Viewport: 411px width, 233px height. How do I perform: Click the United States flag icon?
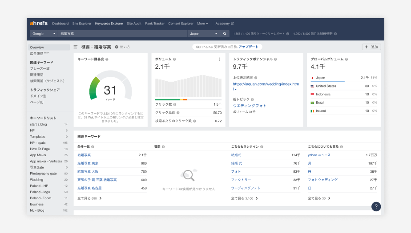(312, 86)
